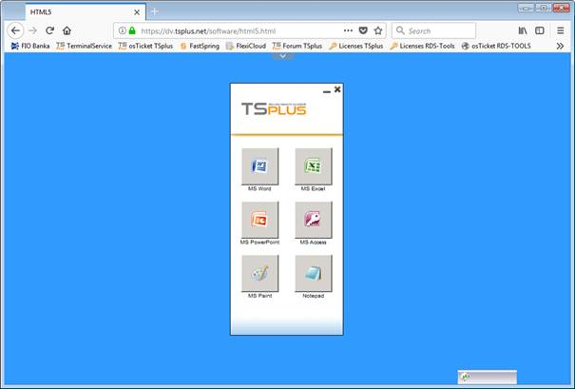This screenshot has height=389, width=575.
Task: Open a new tab with plus button
Action: 155,11
